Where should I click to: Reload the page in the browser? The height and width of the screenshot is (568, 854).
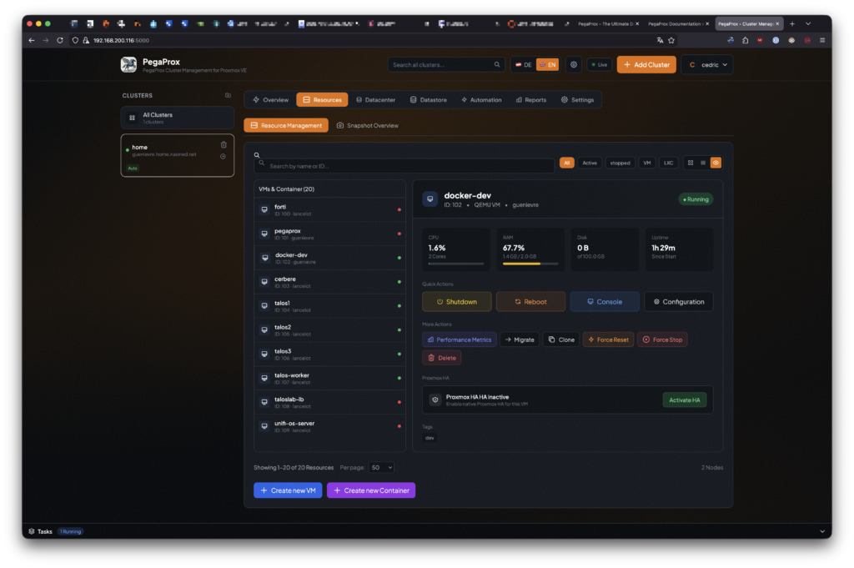click(x=60, y=40)
